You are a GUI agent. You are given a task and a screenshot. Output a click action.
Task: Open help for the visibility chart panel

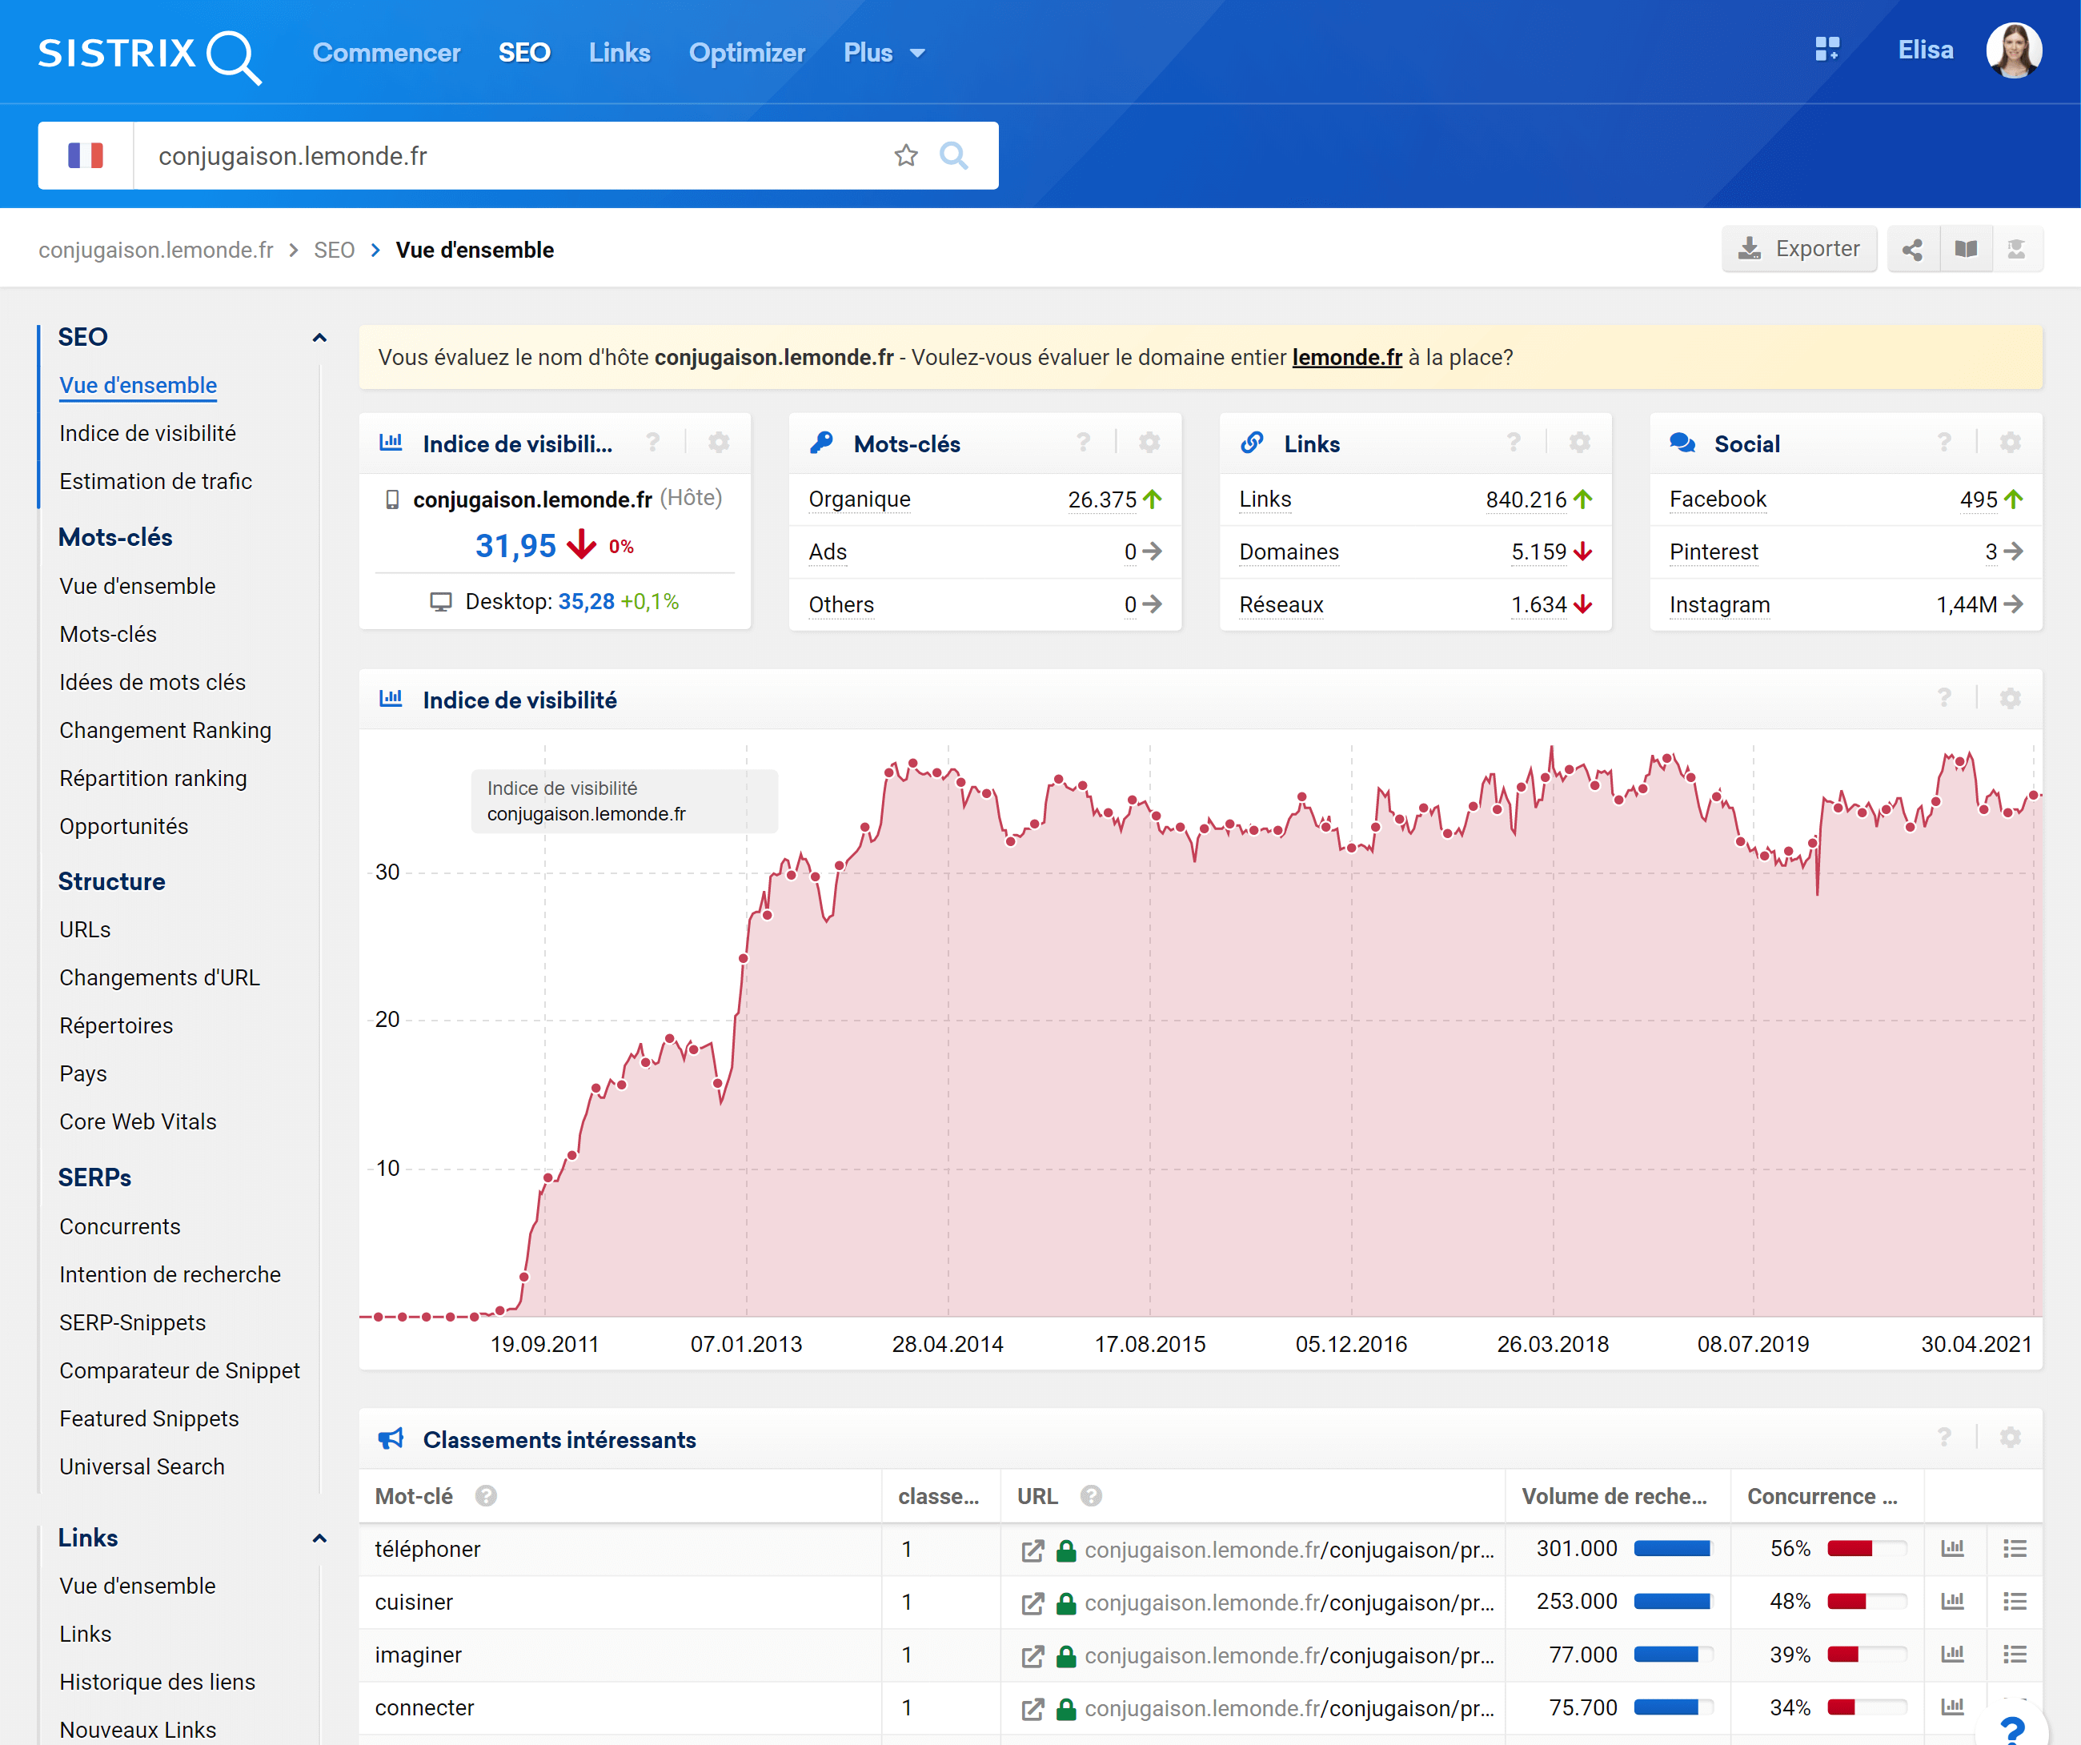(1944, 699)
